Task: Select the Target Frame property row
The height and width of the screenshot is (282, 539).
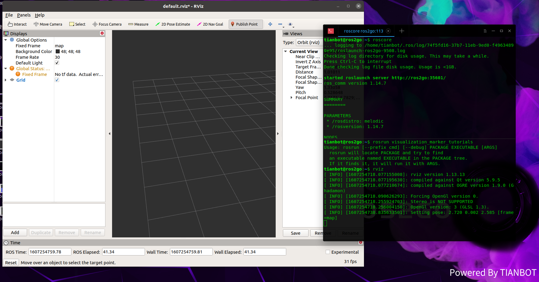Action: [x=308, y=67]
